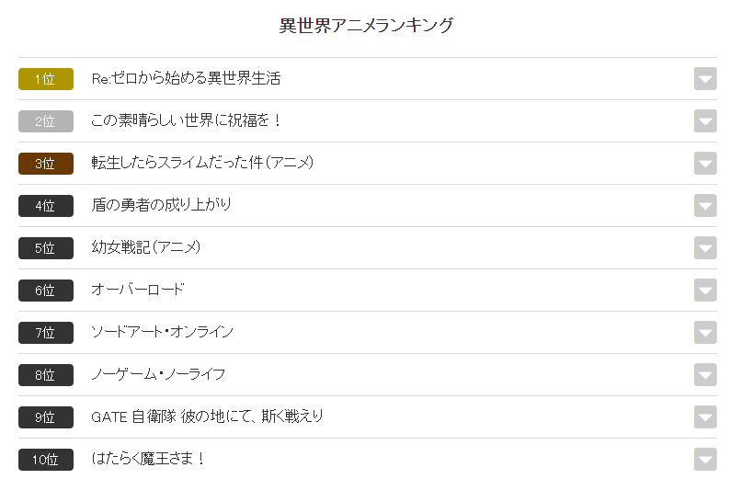This screenshot has width=730, height=479.
Task: Expand the 幼女戦記 row arrow
Action: (x=705, y=248)
